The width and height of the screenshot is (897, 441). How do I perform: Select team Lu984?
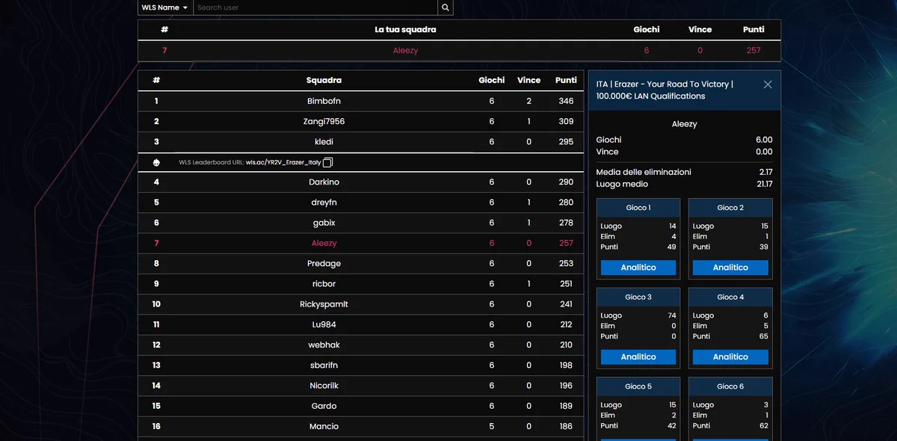coord(324,324)
